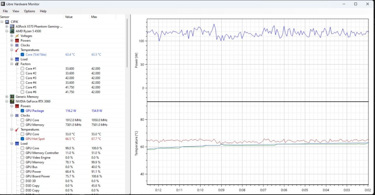This screenshot has width=375, height=195.
Task: Collapse Temperatures under AMD Ryzen
Action: coord(12,50)
